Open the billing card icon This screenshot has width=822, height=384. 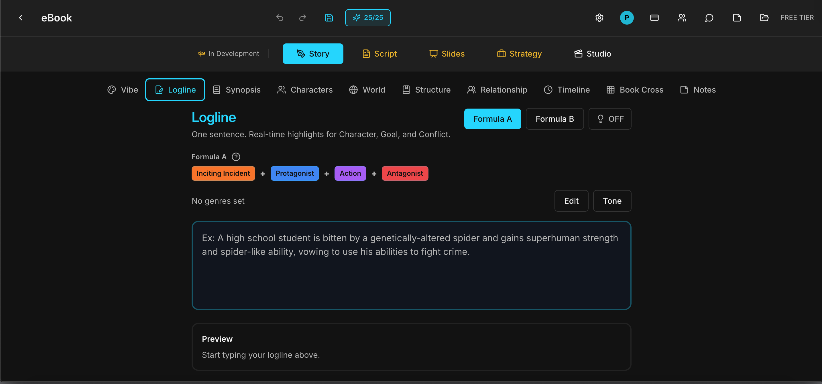(x=654, y=18)
